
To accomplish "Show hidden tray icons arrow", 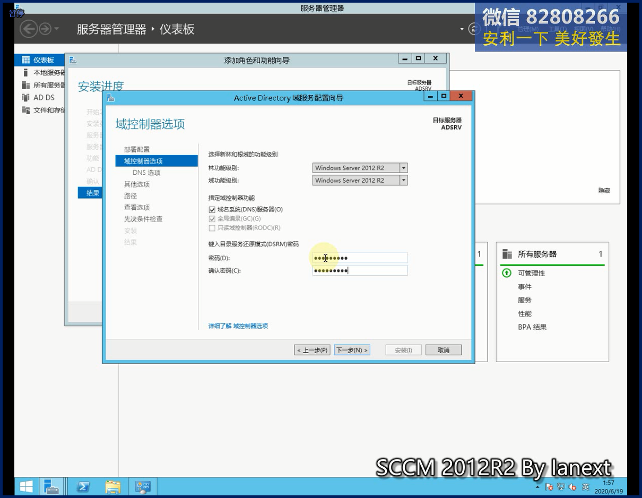I will coord(537,487).
